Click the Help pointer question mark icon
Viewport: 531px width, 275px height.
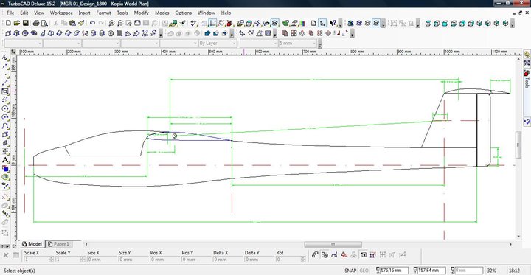[333, 23]
